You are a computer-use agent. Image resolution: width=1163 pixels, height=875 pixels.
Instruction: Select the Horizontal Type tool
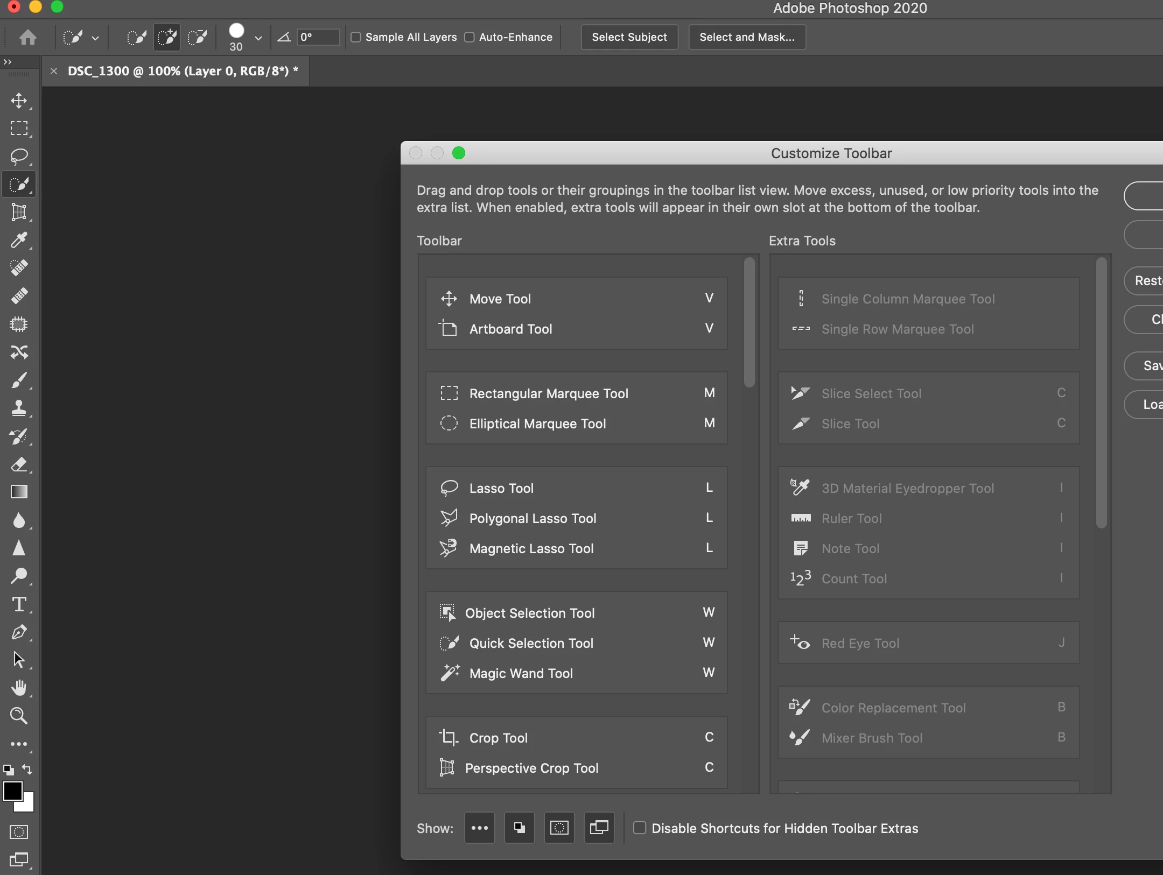pos(19,604)
